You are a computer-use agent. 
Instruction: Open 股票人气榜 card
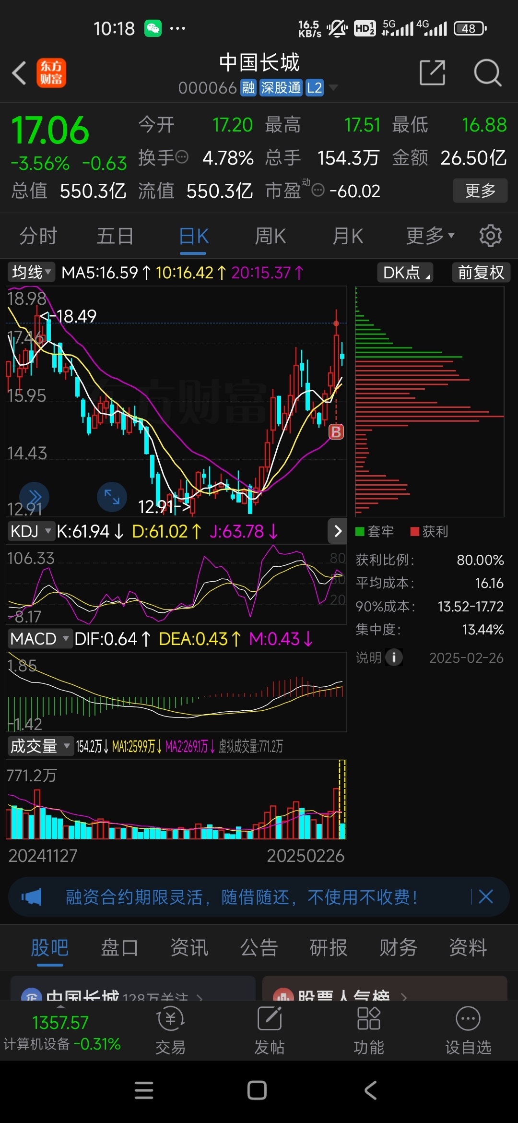[x=385, y=989]
